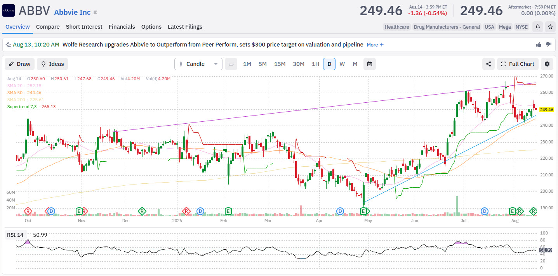
Task: View the Latest Filings tab
Action: [x=185, y=27]
